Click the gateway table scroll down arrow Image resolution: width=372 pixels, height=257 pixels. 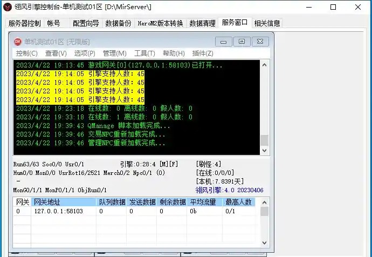point(265,243)
